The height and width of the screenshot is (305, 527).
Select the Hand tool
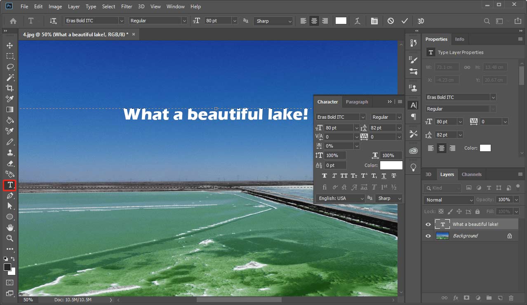[9, 228]
